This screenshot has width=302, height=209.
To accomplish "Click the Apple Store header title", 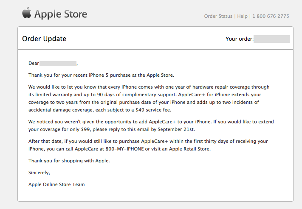I will pyautogui.click(x=61, y=14).
